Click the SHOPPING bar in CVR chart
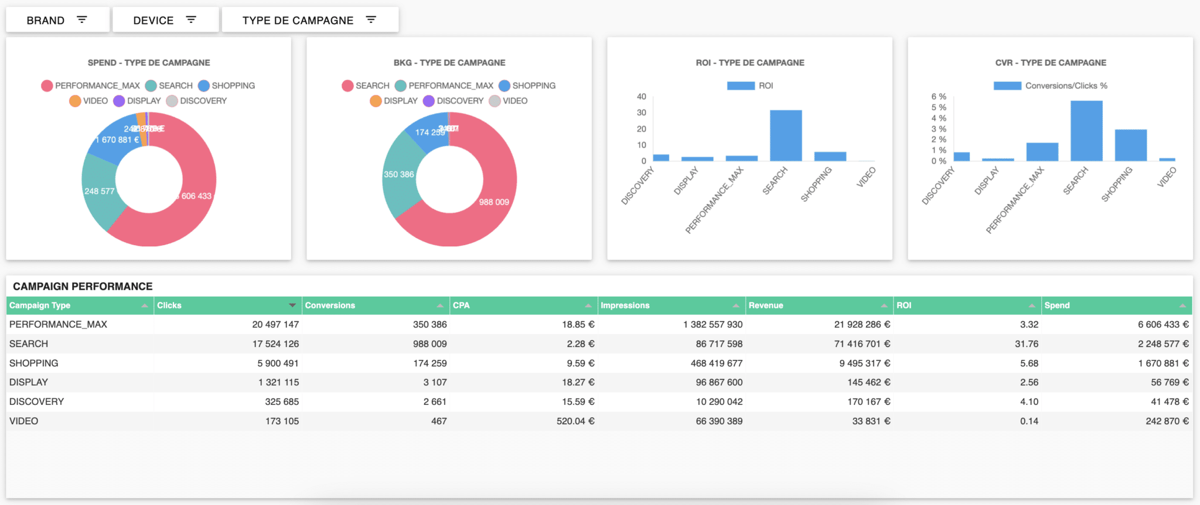The width and height of the screenshot is (1200, 505). point(1130,145)
